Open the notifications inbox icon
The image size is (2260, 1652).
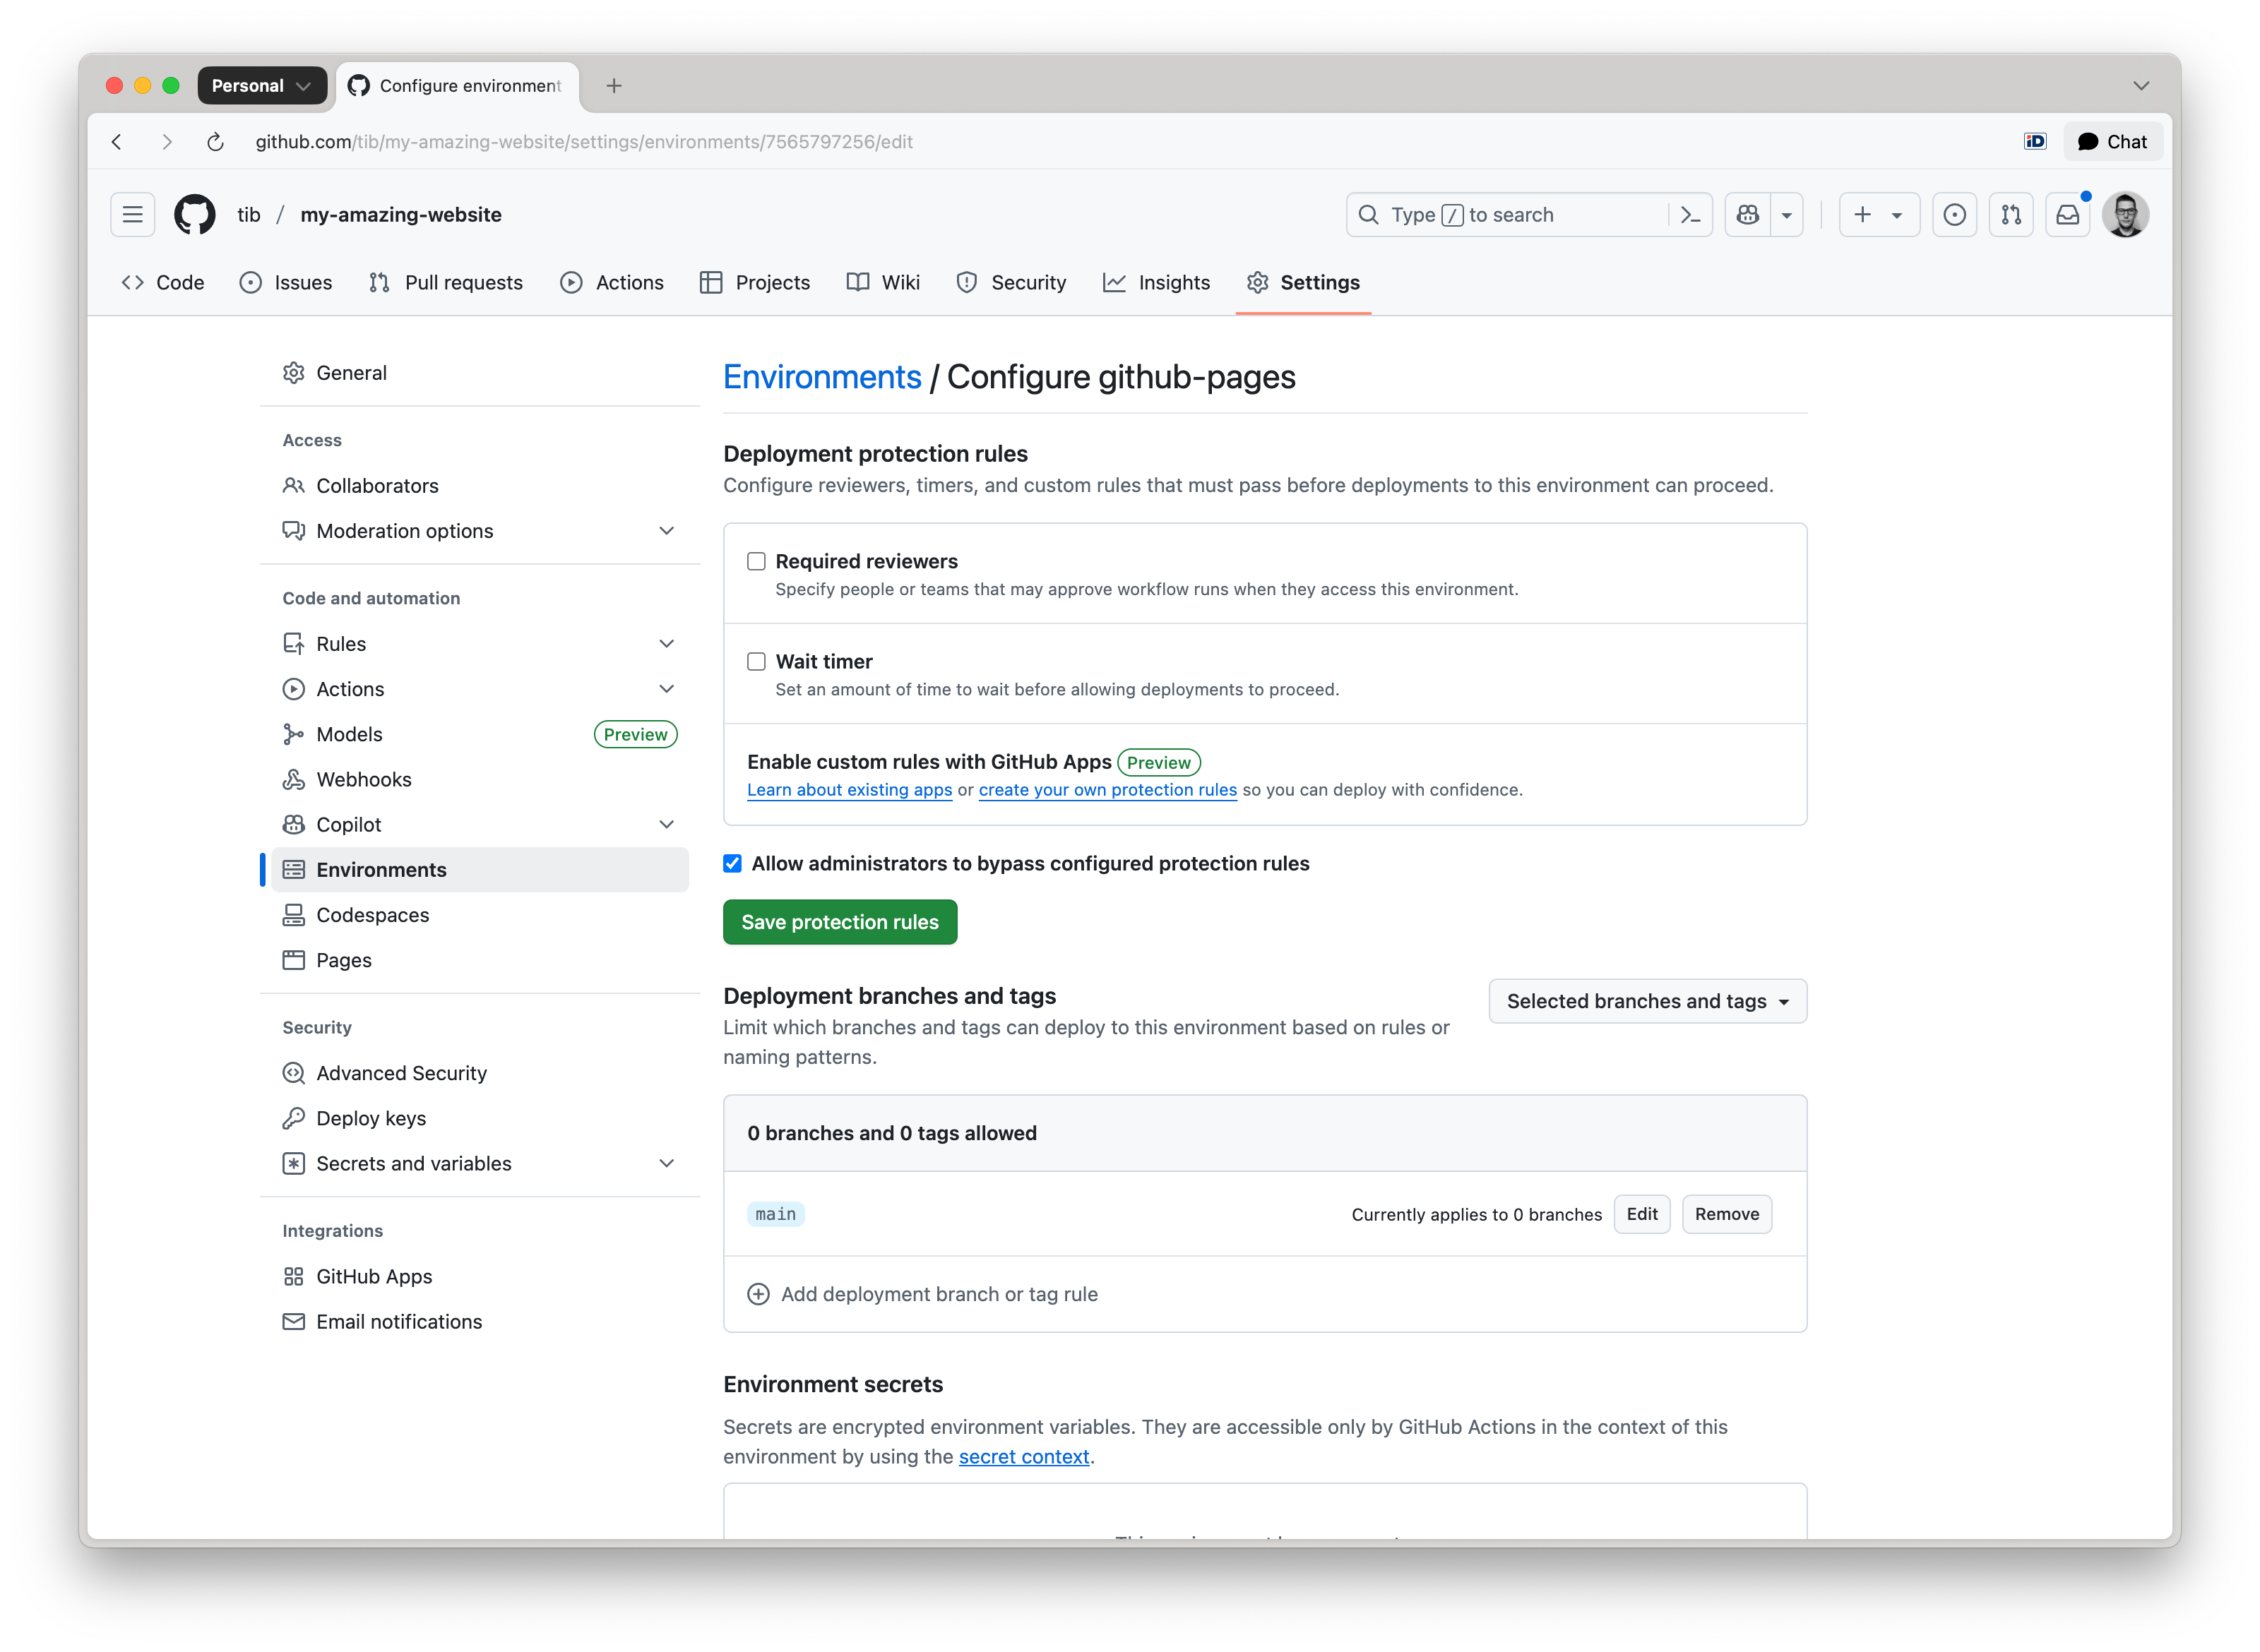2068,215
